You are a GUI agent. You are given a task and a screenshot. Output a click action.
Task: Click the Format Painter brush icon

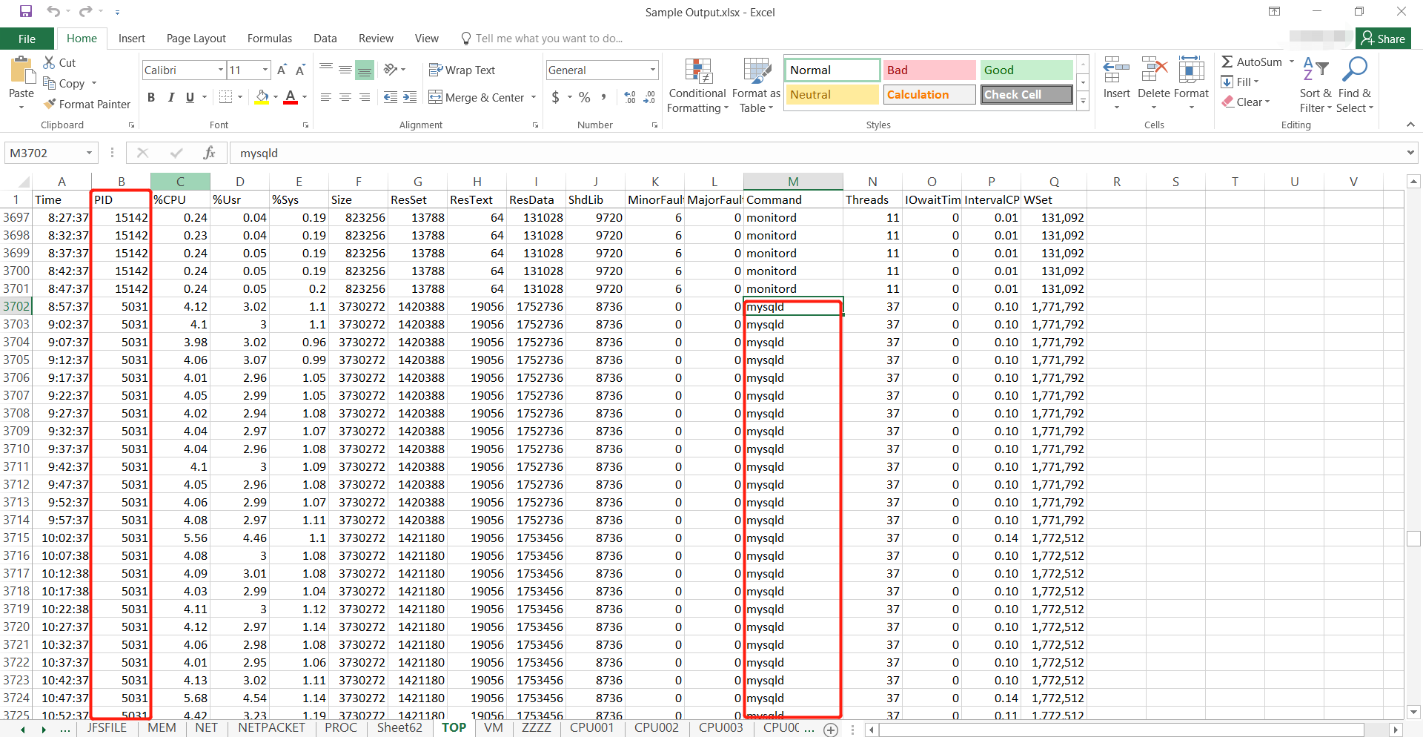tap(50, 105)
